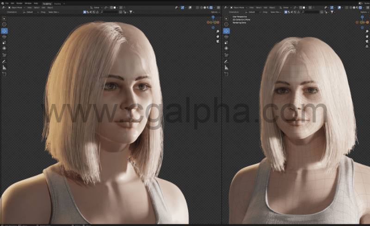Expand Options dropdown in right viewport

(x=364, y=12)
